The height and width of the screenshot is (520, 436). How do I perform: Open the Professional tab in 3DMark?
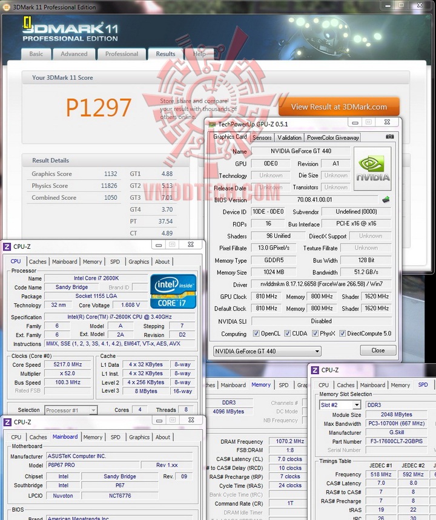pos(122,54)
